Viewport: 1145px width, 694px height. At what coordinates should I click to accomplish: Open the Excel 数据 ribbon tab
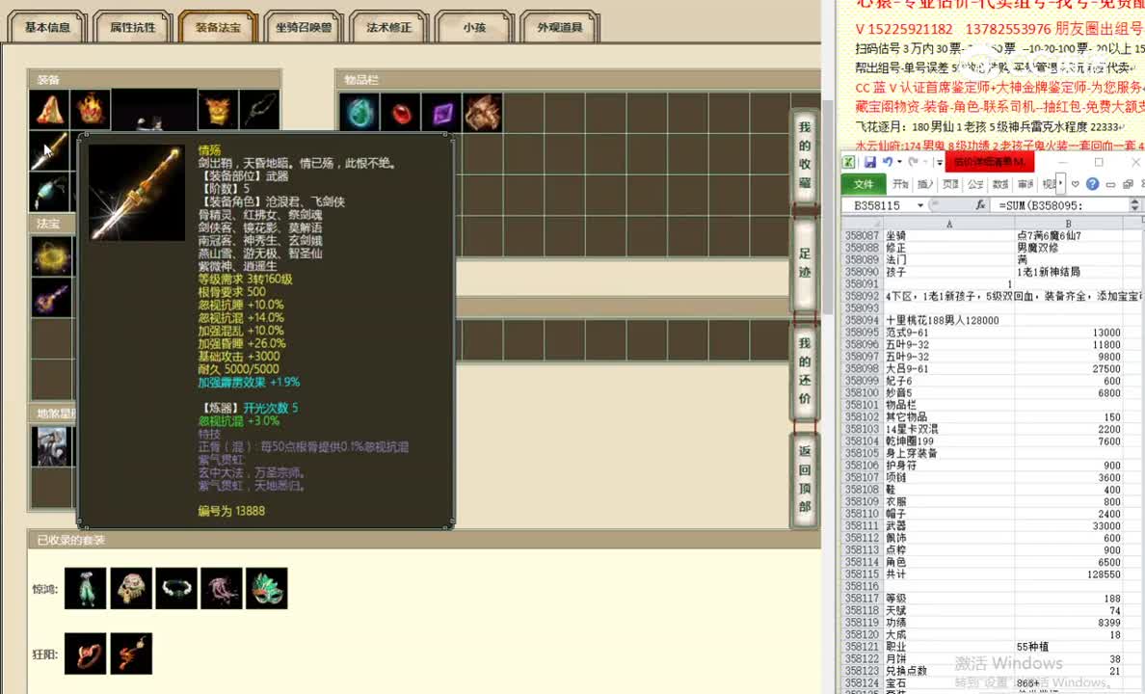(1000, 184)
